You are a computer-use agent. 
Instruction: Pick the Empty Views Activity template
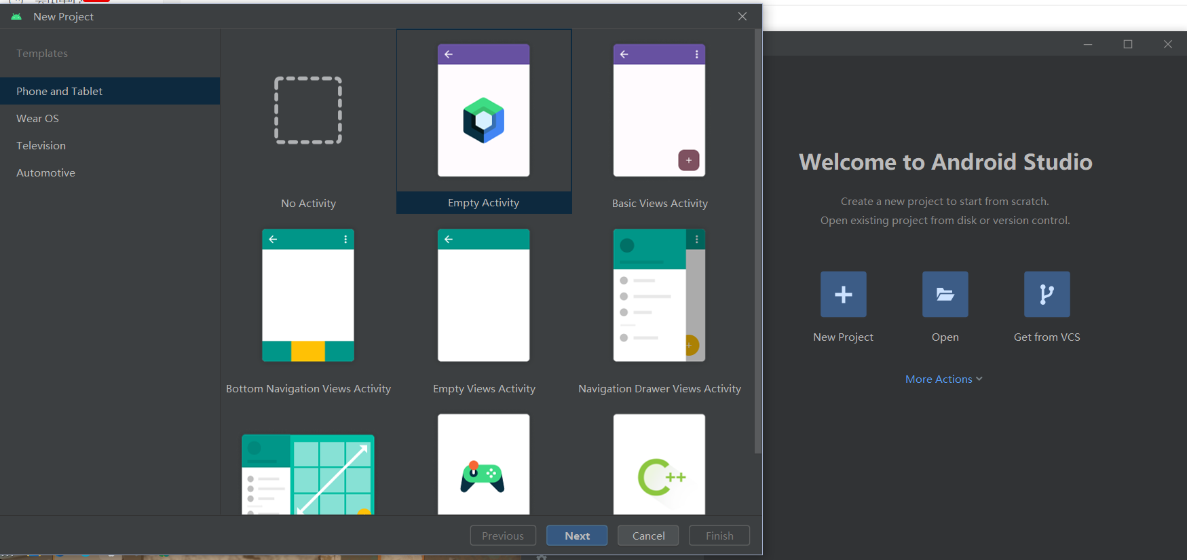pyautogui.click(x=484, y=295)
